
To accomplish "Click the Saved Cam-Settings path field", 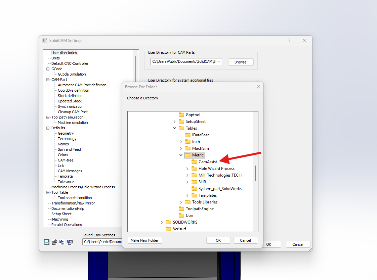I will pos(102,242).
